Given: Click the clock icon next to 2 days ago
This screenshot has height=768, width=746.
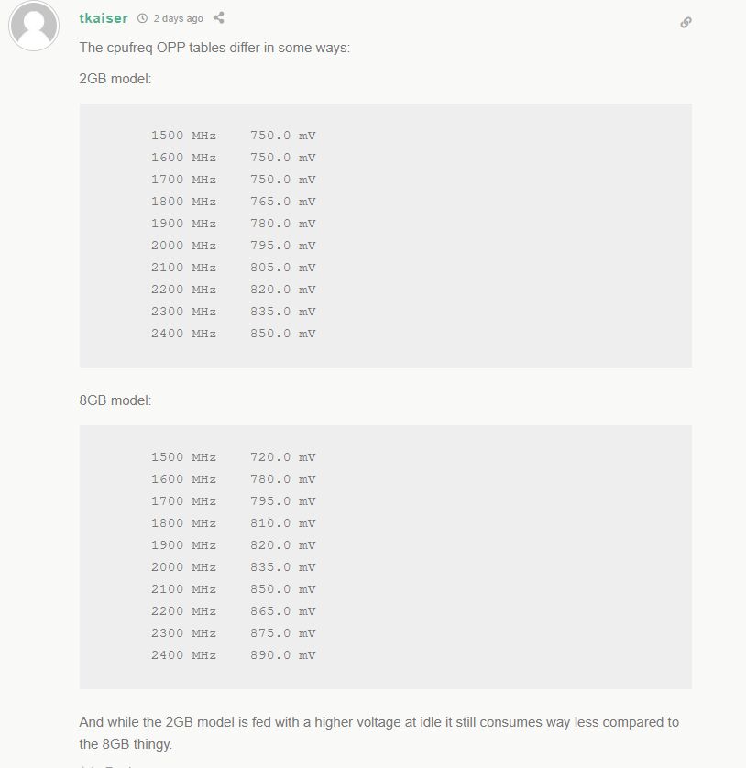Looking at the screenshot, I should 142,18.
